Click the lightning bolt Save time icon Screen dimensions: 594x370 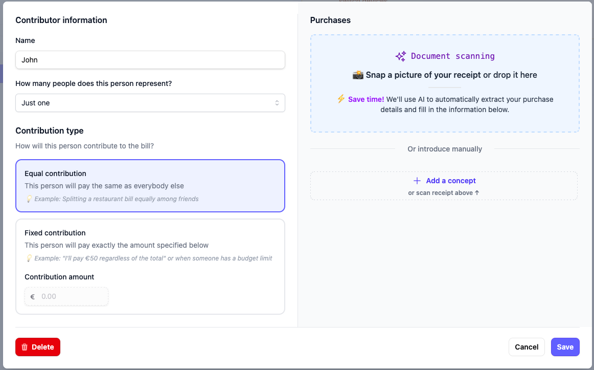click(341, 99)
